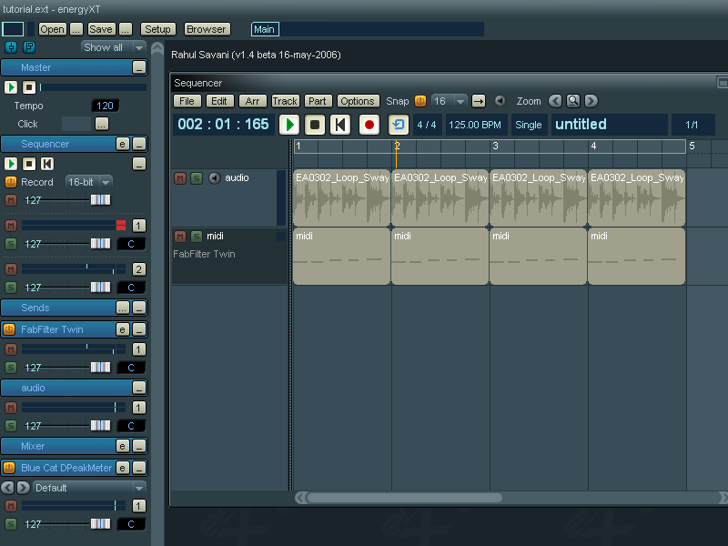Open Sequencer panel editor 'e' button

pyautogui.click(x=122, y=144)
